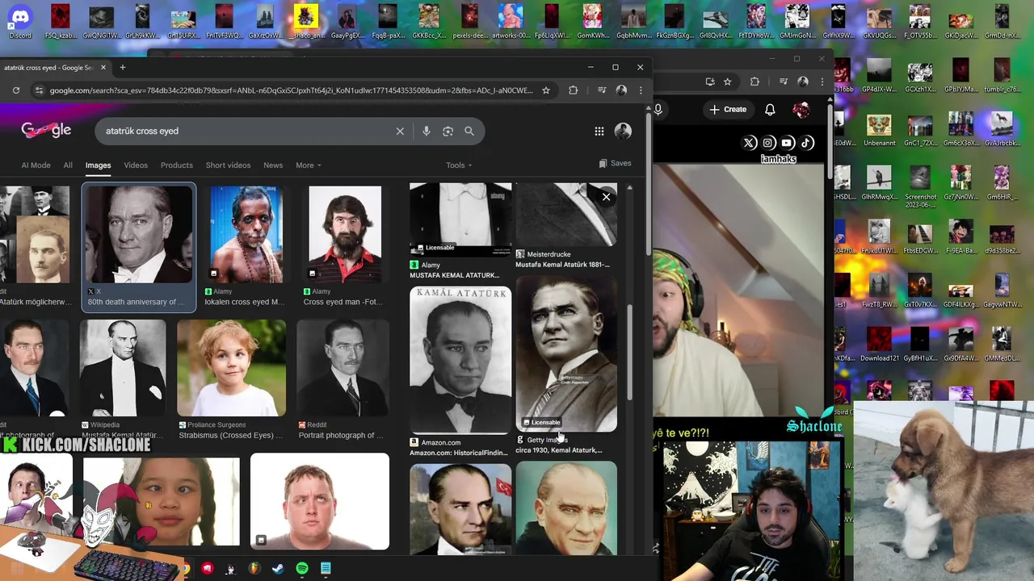This screenshot has width=1034, height=581.
Task: Open Notepad from the taskbar
Action: (326, 569)
